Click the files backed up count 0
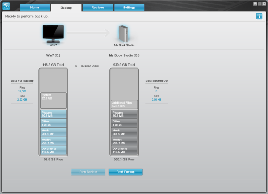268x194 pixels. [x=156, y=91]
